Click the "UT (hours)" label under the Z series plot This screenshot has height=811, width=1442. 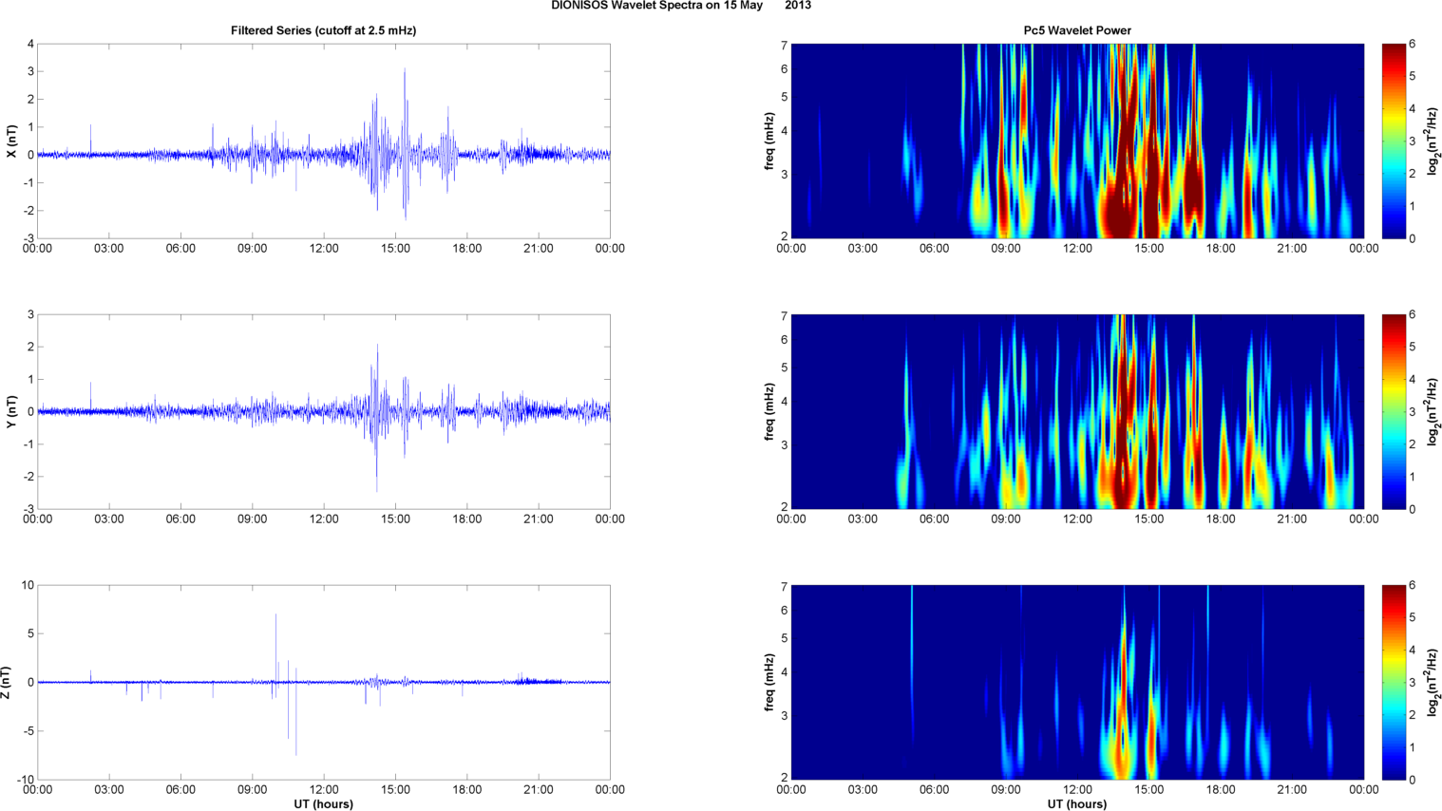tap(323, 804)
